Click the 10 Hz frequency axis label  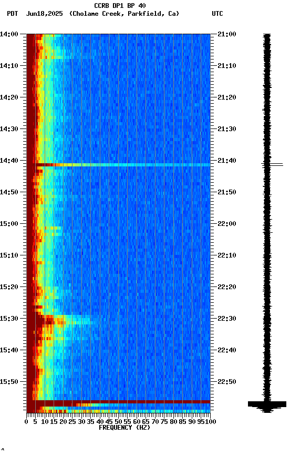click(45, 422)
